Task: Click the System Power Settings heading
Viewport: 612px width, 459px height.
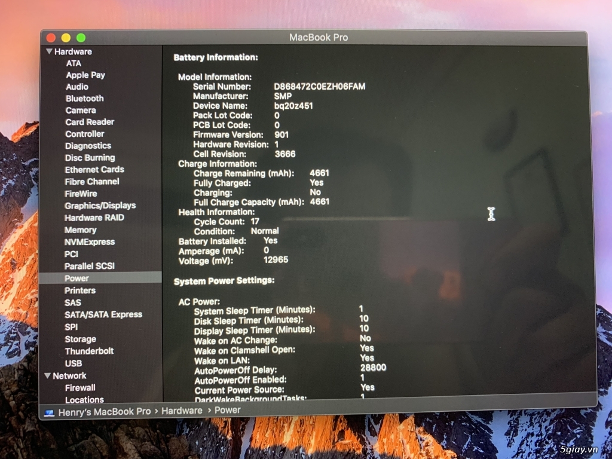Action: tap(224, 281)
